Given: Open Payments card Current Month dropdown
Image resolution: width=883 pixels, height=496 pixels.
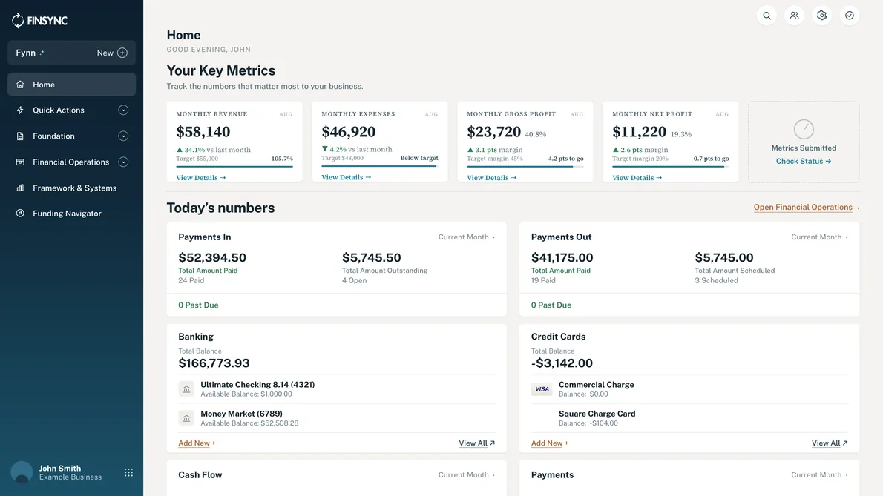Looking at the screenshot, I should click(819, 475).
